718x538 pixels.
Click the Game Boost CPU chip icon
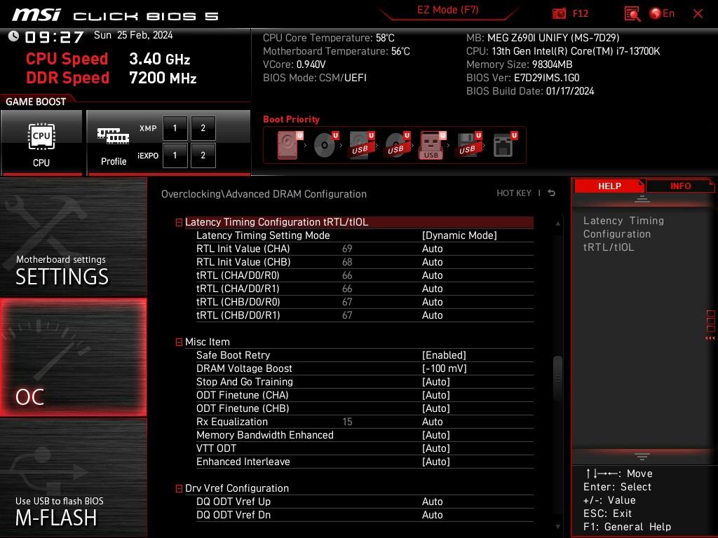41,137
